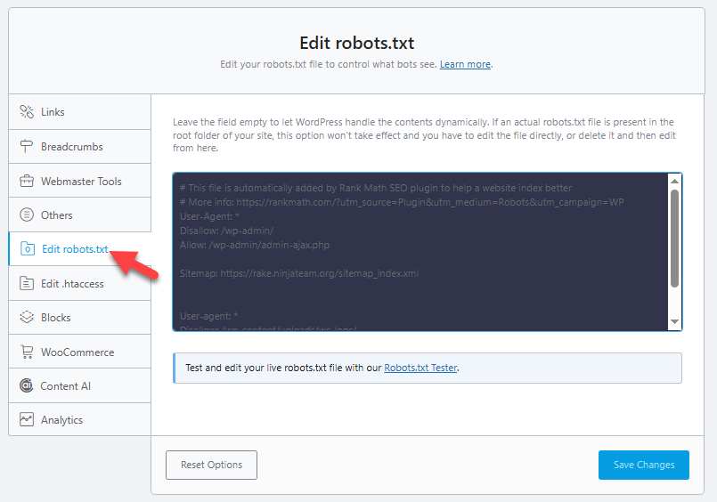Open the Robots.txt Tester link
Viewport: 717px width, 502px height.
(x=421, y=368)
